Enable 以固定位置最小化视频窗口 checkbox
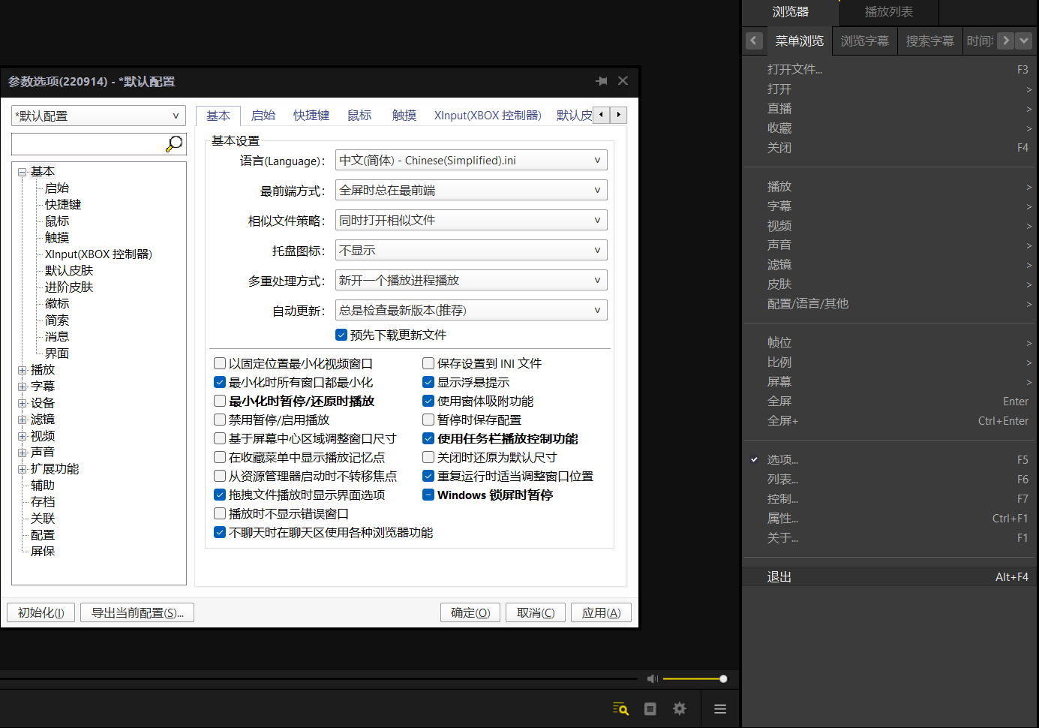Image resolution: width=1039 pixels, height=728 pixels. pyautogui.click(x=220, y=363)
